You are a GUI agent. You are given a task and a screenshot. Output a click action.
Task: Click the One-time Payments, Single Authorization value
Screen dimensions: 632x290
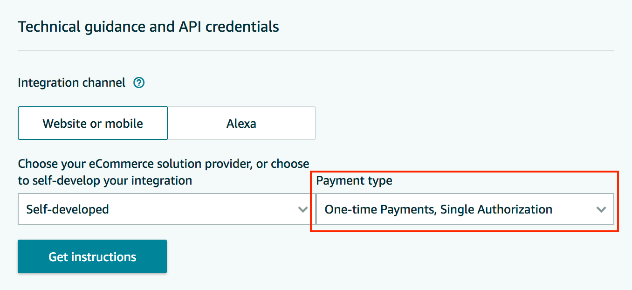pyautogui.click(x=439, y=209)
